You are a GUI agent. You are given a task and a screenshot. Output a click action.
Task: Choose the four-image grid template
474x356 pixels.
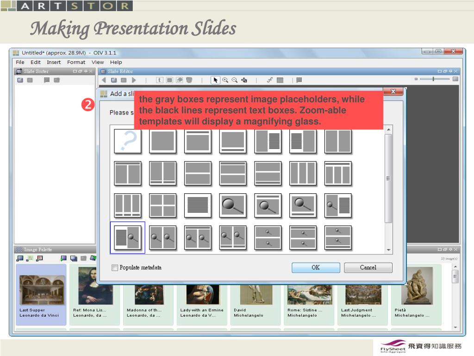click(x=162, y=205)
